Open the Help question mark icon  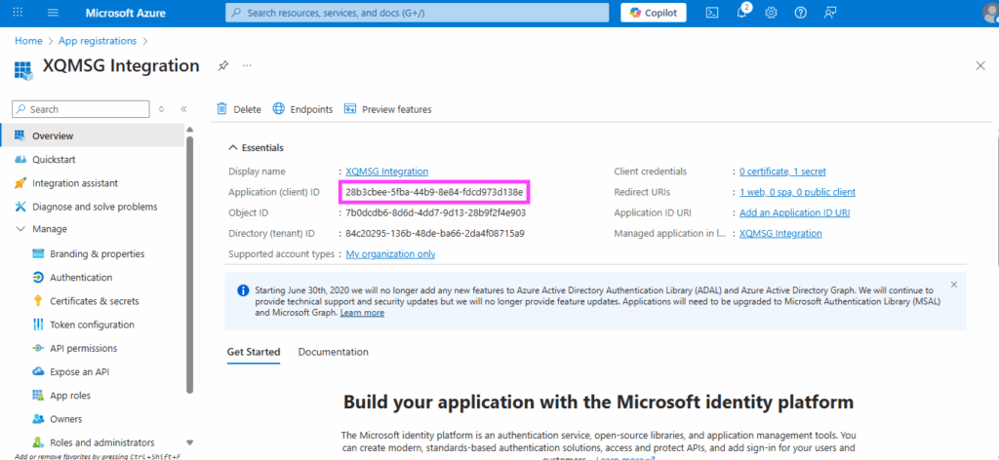click(800, 13)
